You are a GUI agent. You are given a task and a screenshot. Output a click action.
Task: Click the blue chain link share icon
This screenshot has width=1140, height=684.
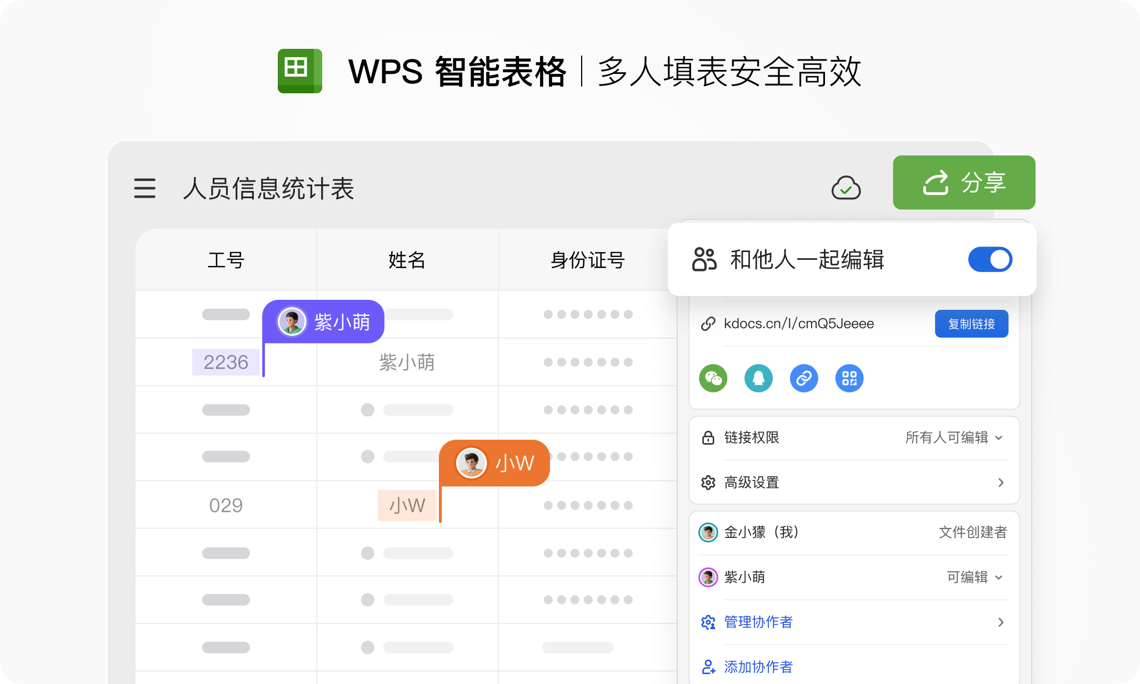pyautogui.click(x=804, y=378)
